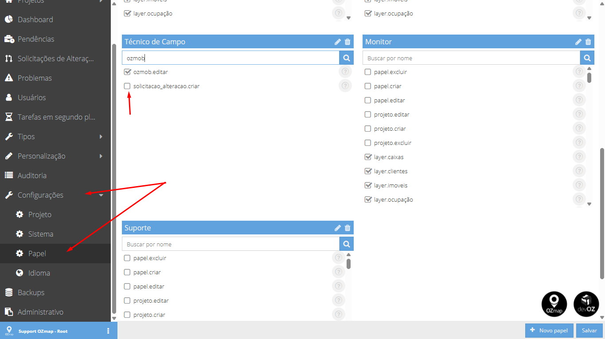Open Sistema settings under Configurações
Screen dimensions: 605x339
55,234
